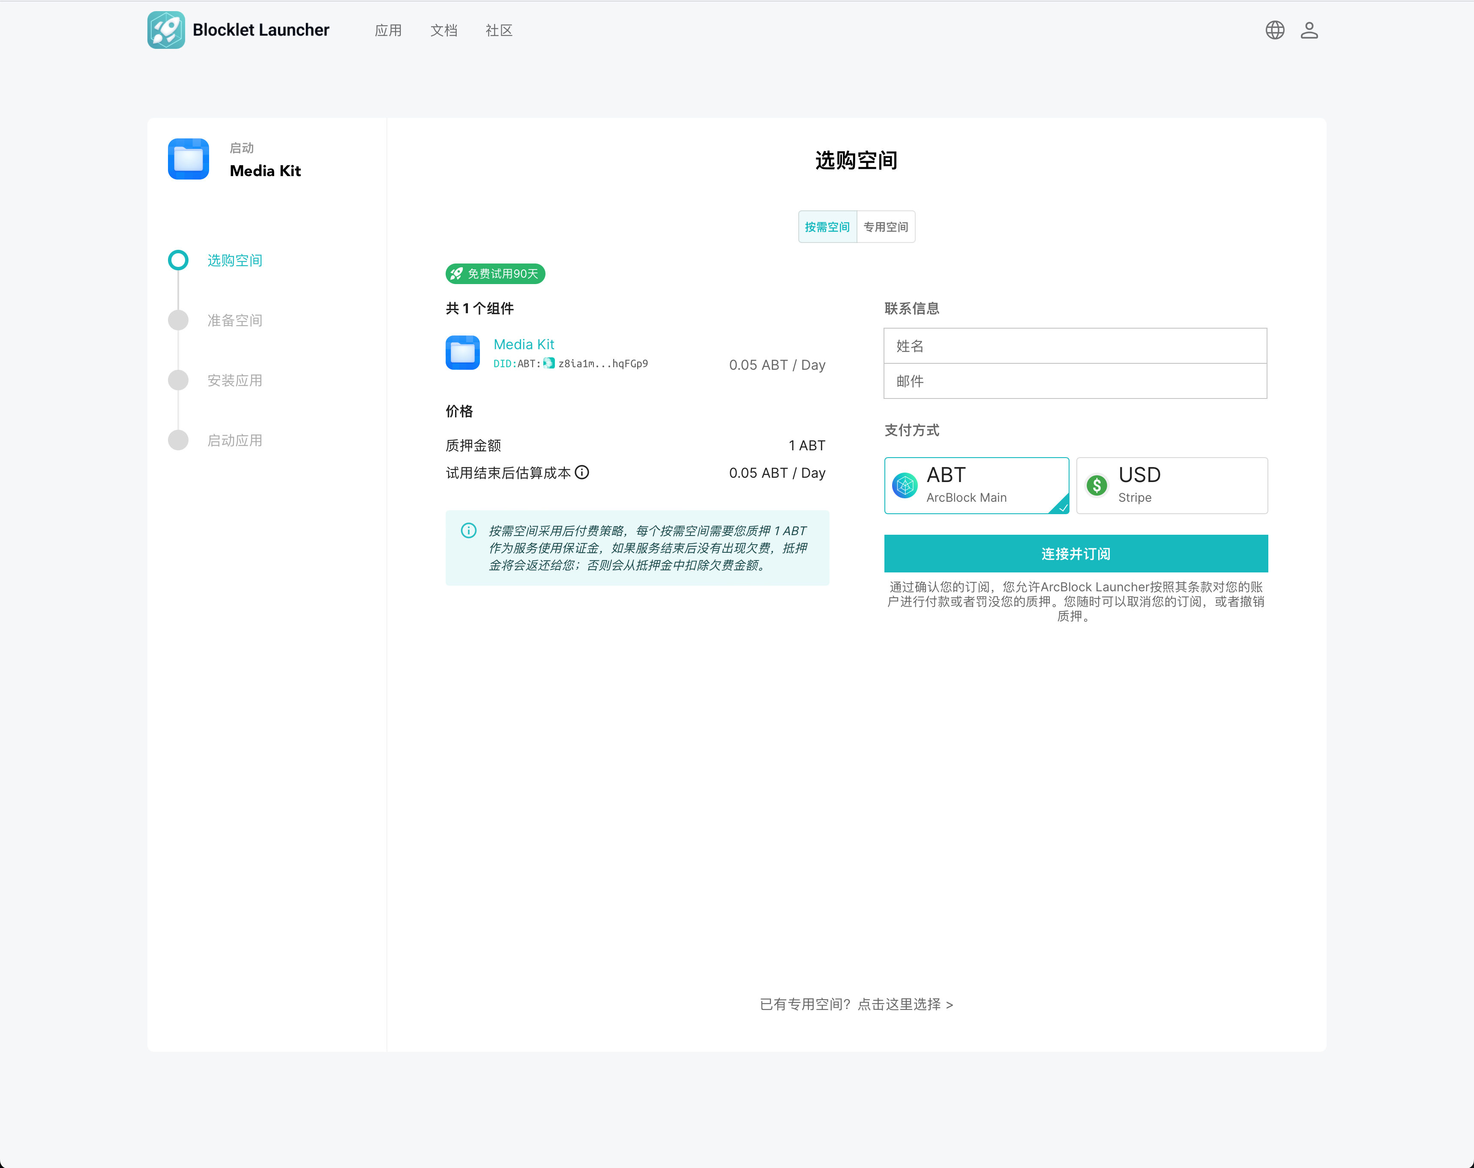This screenshot has height=1168, width=1474.
Task: Click the green dollar Stripe icon
Action: click(x=1097, y=485)
